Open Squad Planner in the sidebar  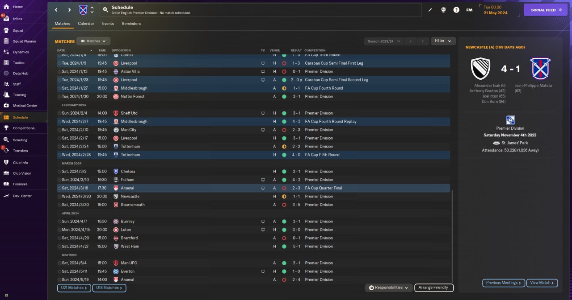[24, 41]
